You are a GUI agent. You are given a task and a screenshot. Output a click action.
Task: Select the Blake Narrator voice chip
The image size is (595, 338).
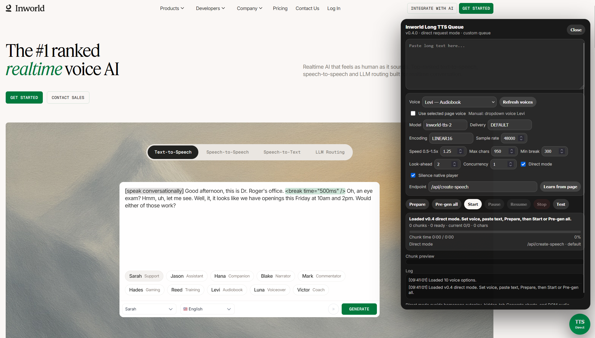[276, 276]
